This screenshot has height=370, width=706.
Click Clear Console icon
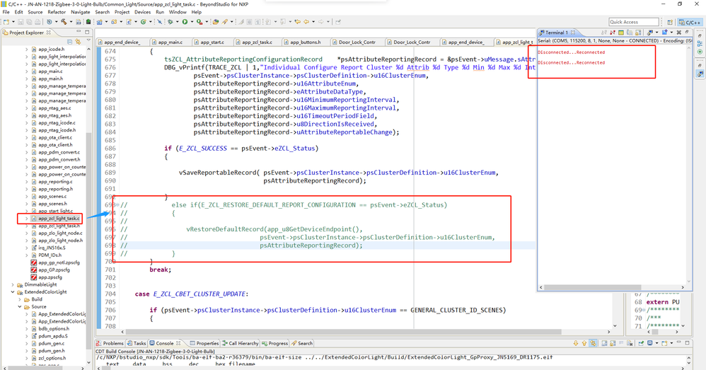(630, 343)
